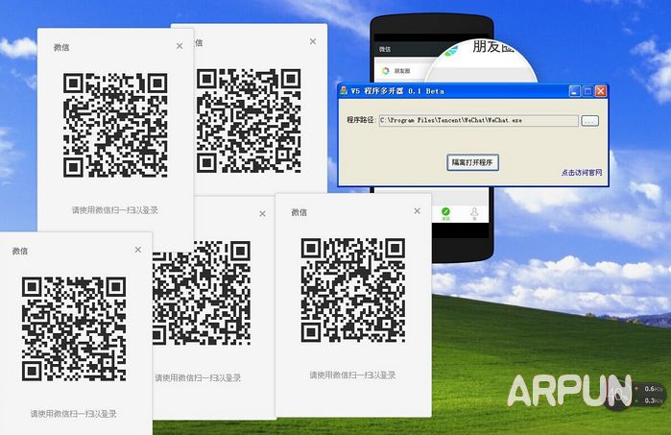Viewport: 671px width, 435px height.
Task: Close the upper-left 微信 login window
Action: click(x=180, y=46)
